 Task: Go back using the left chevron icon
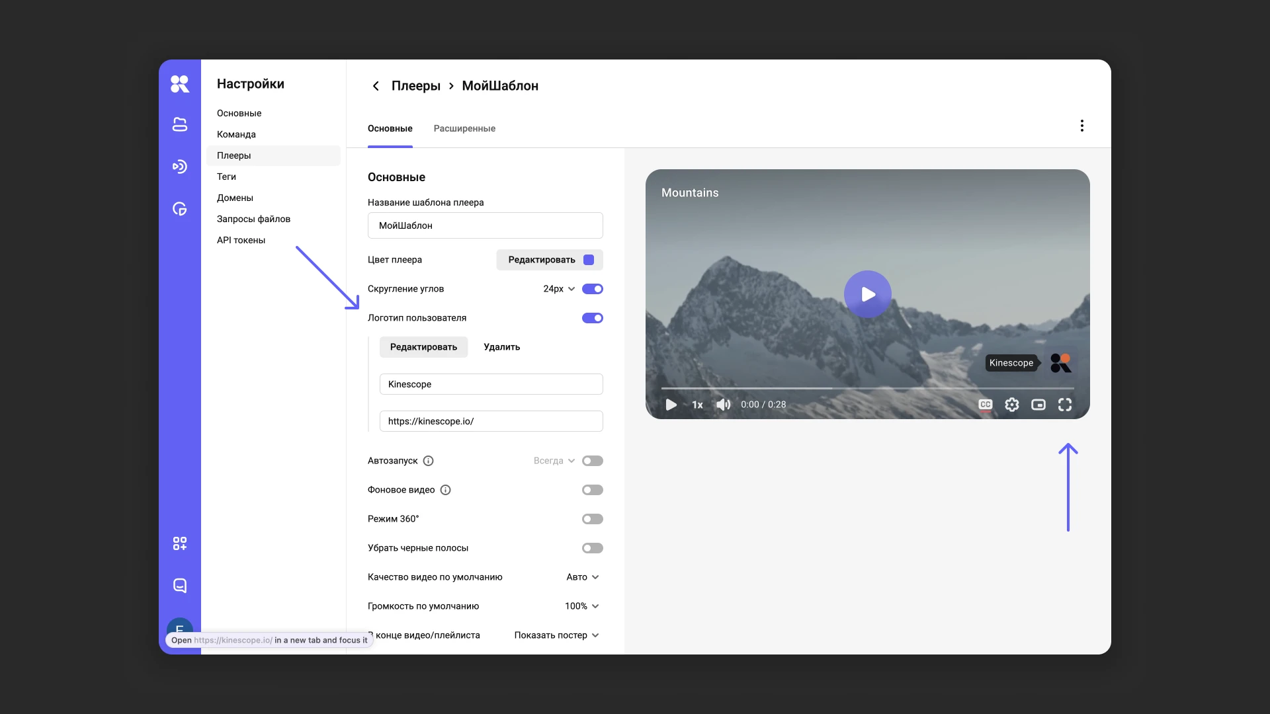coord(376,86)
